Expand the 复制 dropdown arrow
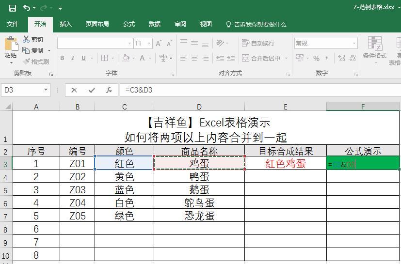The width and height of the screenshot is (401, 264). 49,51
